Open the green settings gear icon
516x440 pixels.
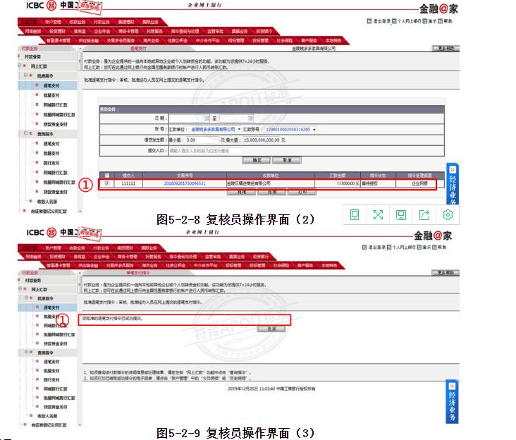(x=448, y=215)
